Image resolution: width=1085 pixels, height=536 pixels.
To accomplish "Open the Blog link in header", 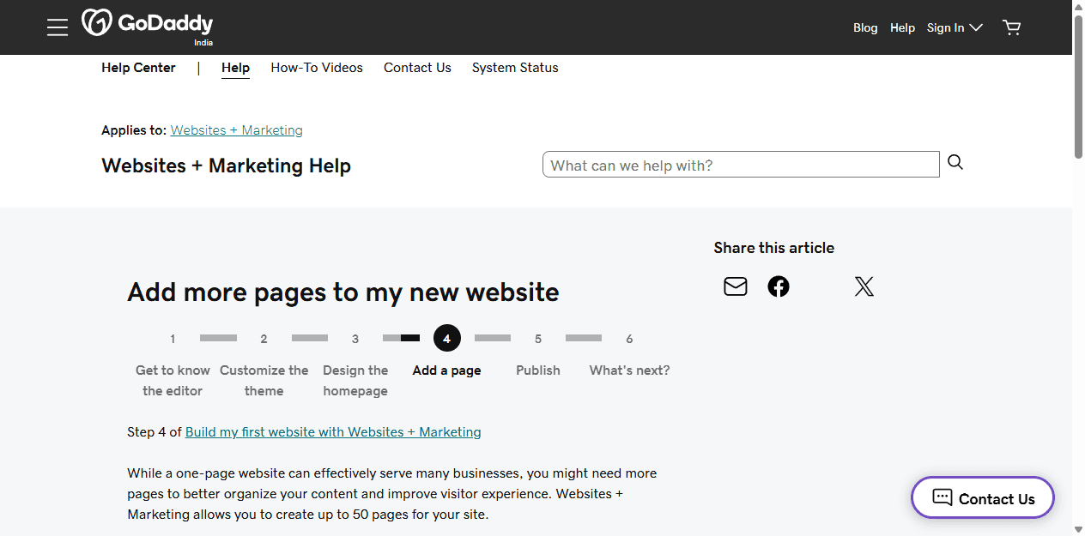I will (x=865, y=27).
